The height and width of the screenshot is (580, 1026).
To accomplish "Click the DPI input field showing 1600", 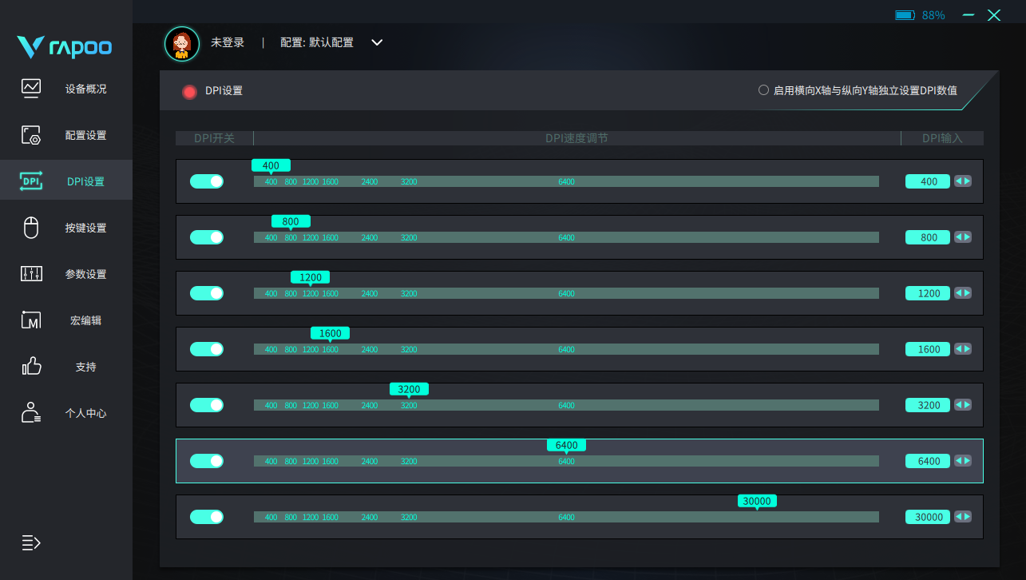I will pyautogui.click(x=928, y=349).
